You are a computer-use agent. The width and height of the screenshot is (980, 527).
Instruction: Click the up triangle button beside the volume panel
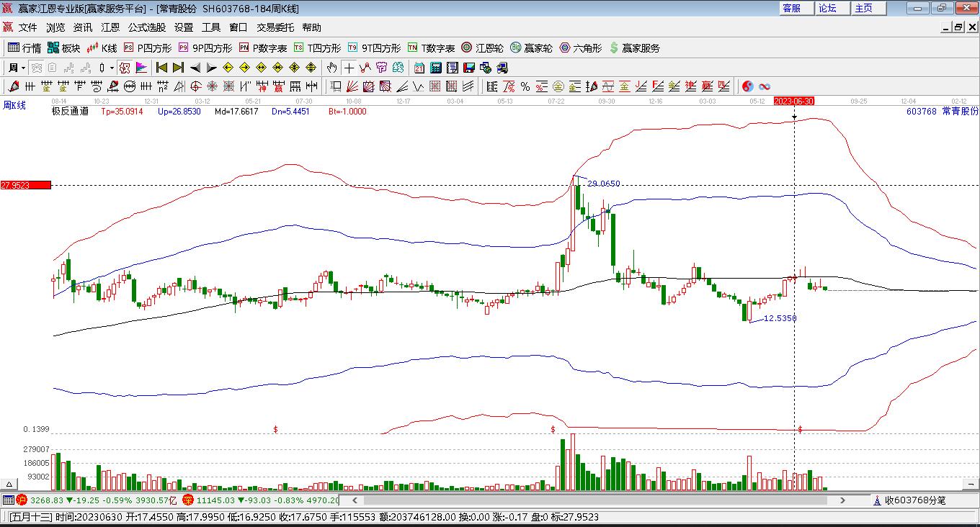tap(10, 484)
